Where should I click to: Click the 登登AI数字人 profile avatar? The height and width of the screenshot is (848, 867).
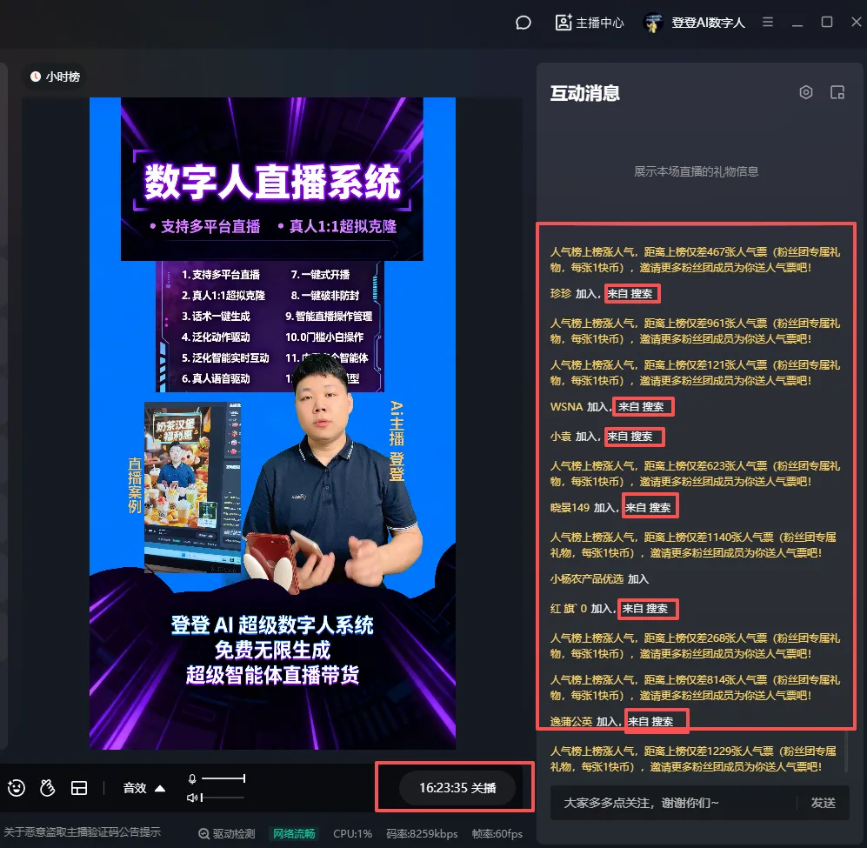[x=653, y=23]
